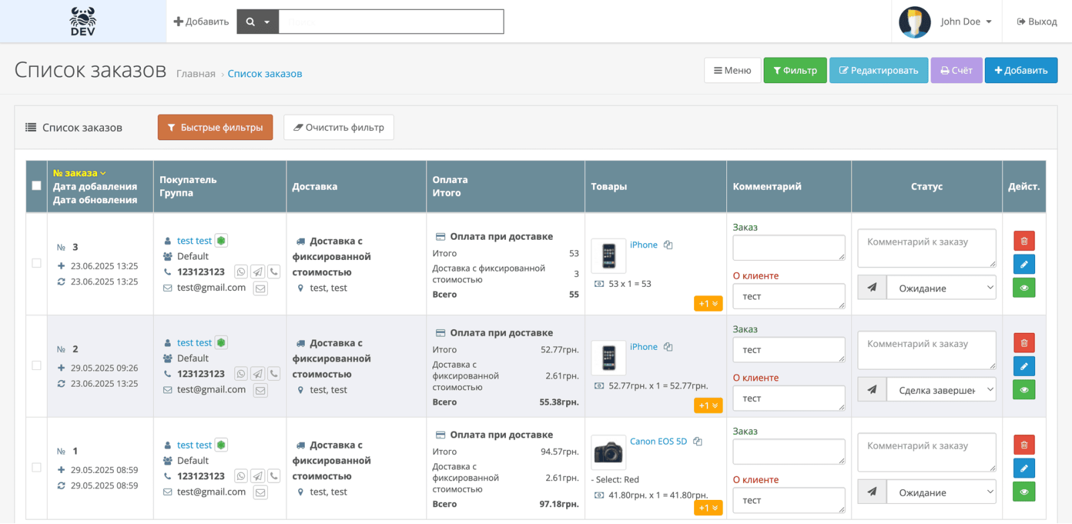The image size is (1072, 524).
Task: Click Добавить in the top navigation
Action: tap(201, 21)
